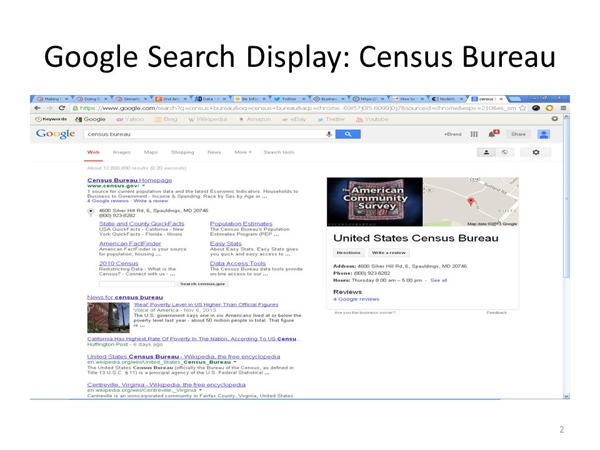Open the Chrome hamburger menu
Screen dimensions: 600x450
coord(563,108)
